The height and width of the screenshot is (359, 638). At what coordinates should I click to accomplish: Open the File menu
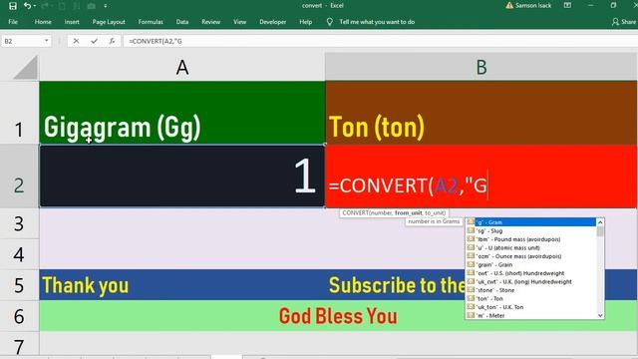[x=13, y=22]
